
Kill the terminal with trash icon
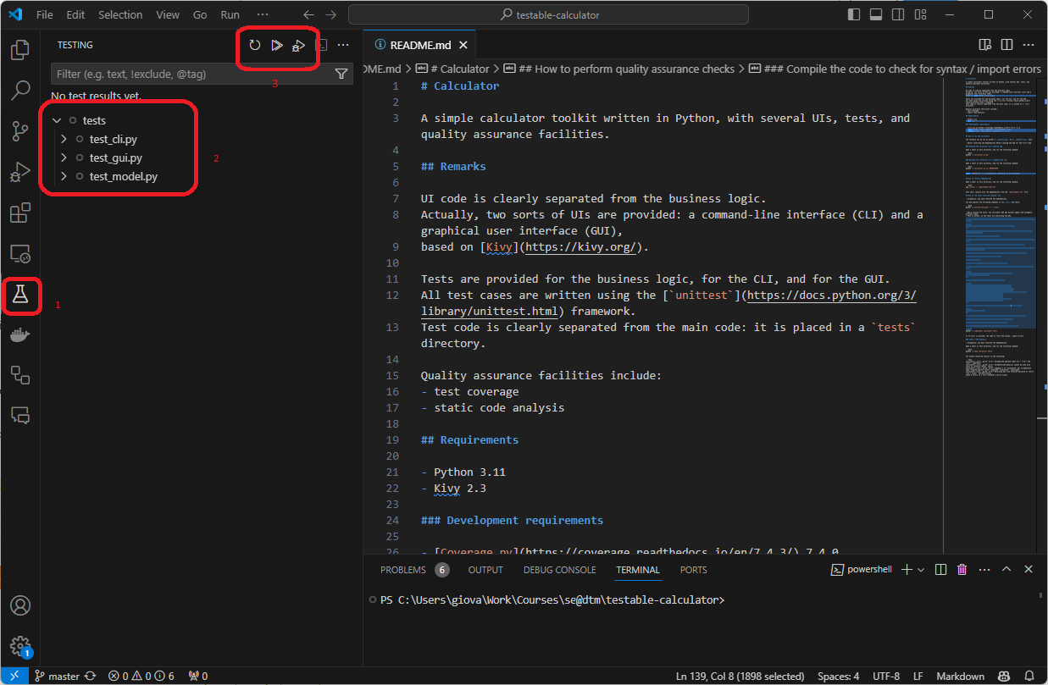click(962, 570)
